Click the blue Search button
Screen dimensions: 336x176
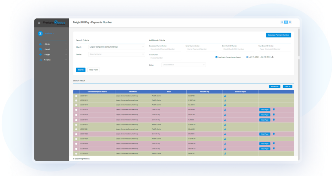coord(81,70)
